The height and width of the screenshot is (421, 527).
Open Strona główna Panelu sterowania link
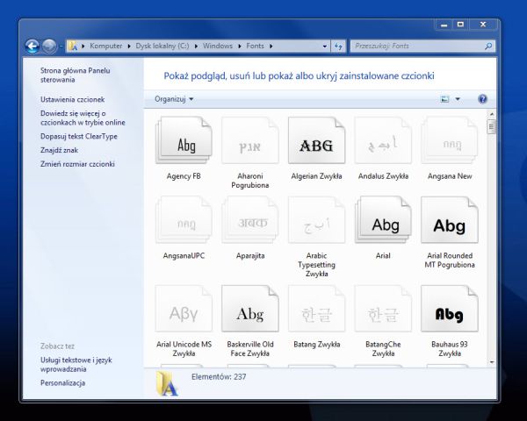tap(76, 75)
